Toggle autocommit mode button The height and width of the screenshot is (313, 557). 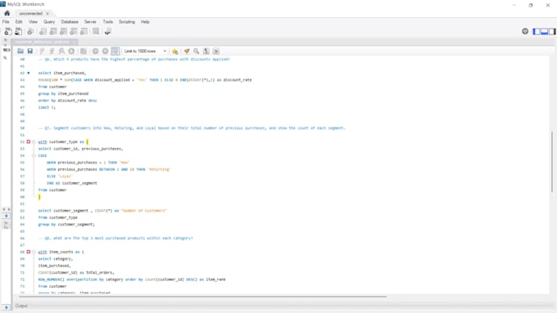[115, 51]
